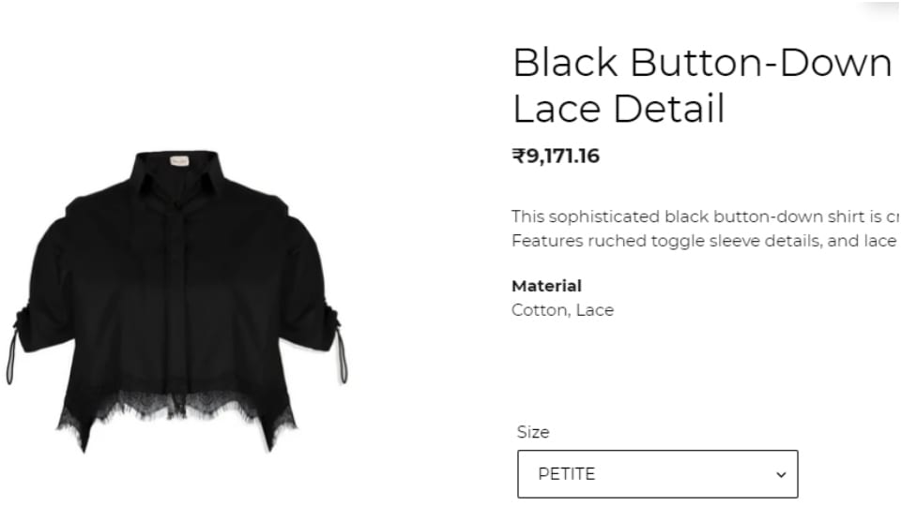Click the Size label above selector
Viewport: 901px width, 506px height.
pyautogui.click(x=533, y=432)
